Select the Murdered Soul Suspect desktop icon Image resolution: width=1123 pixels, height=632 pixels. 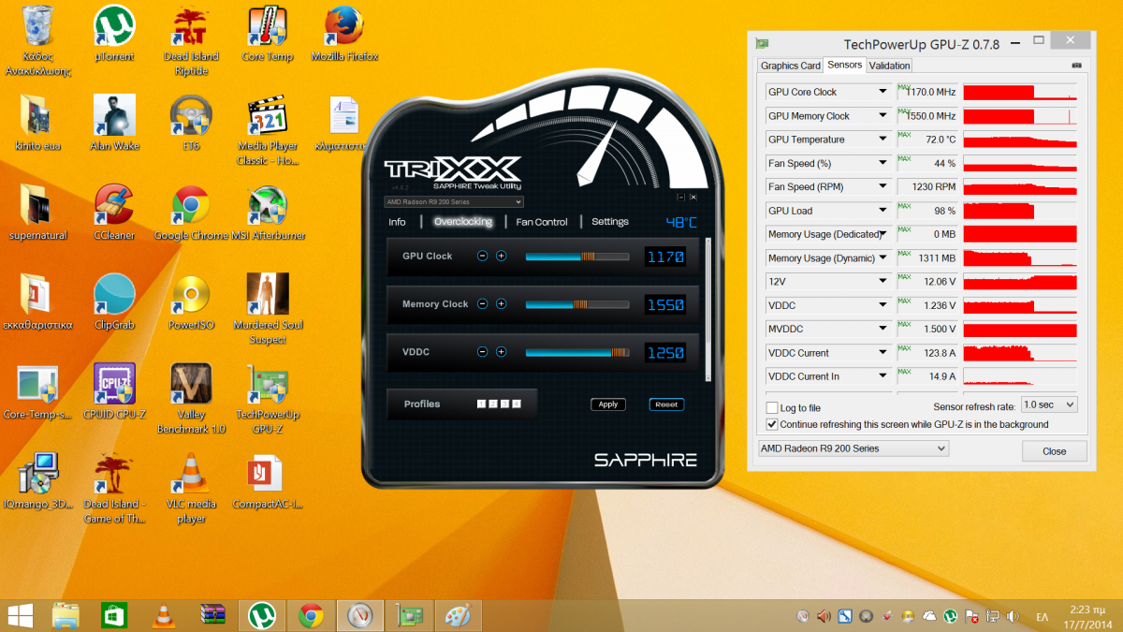coord(268,310)
